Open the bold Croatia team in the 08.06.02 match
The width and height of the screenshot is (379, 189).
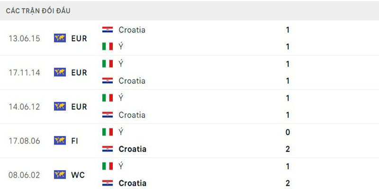[x=132, y=183]
